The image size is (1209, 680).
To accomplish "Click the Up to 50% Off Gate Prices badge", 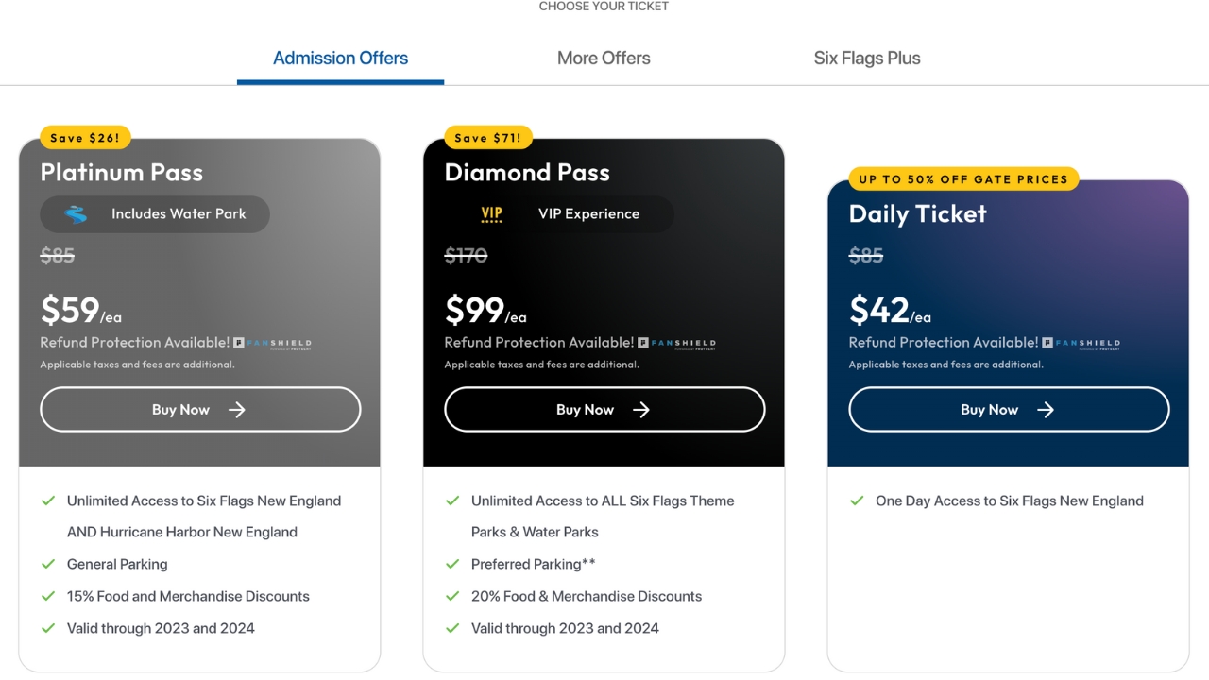I will (x=962, y=179).
